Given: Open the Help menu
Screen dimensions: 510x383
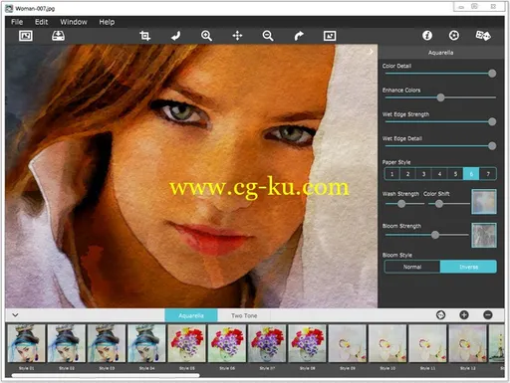Looking at the screenshot, I should pos(107,22).
